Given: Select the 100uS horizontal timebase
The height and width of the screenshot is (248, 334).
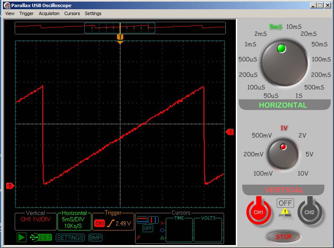Looking at the screenshot, I should point(256,87).
